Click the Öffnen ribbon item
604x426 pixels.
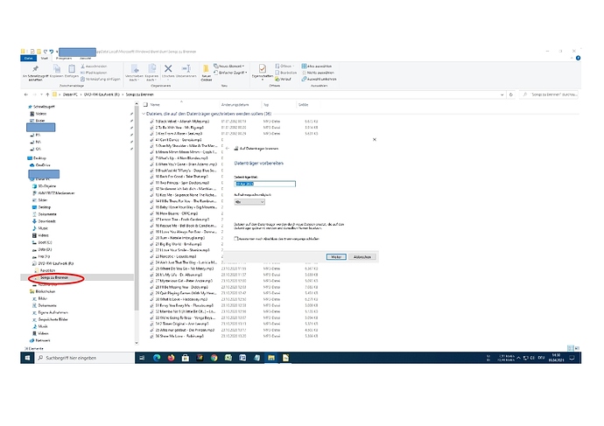coord(284,66)
